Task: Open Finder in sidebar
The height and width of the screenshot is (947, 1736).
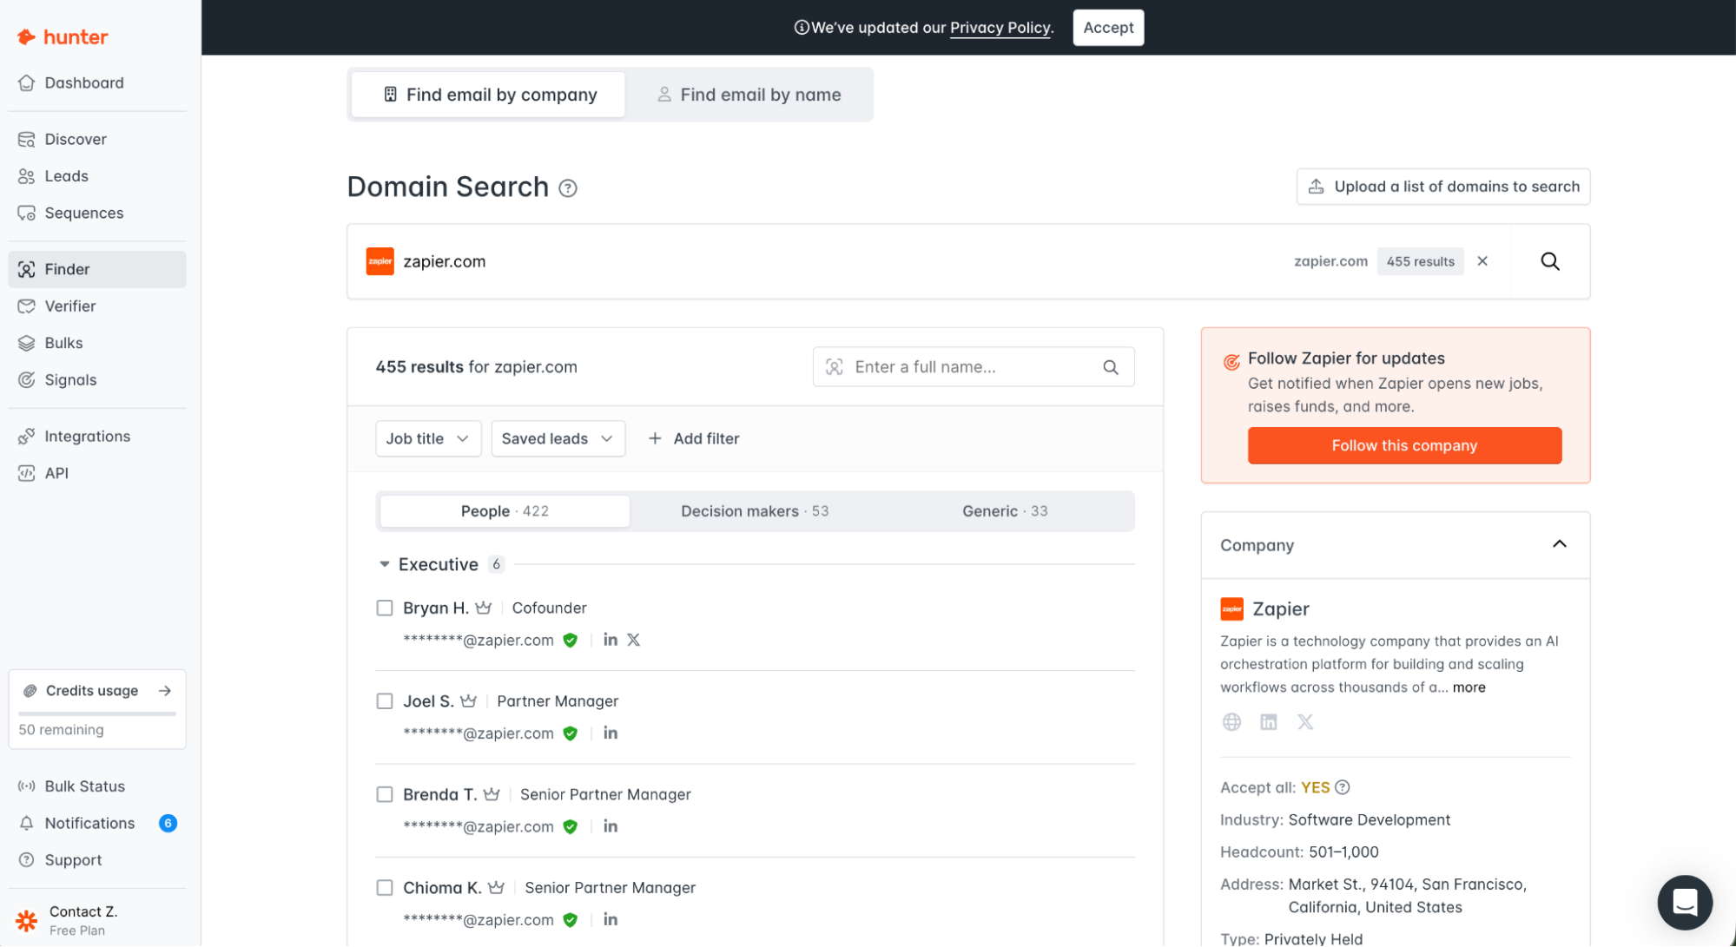Action: point(97,269)
